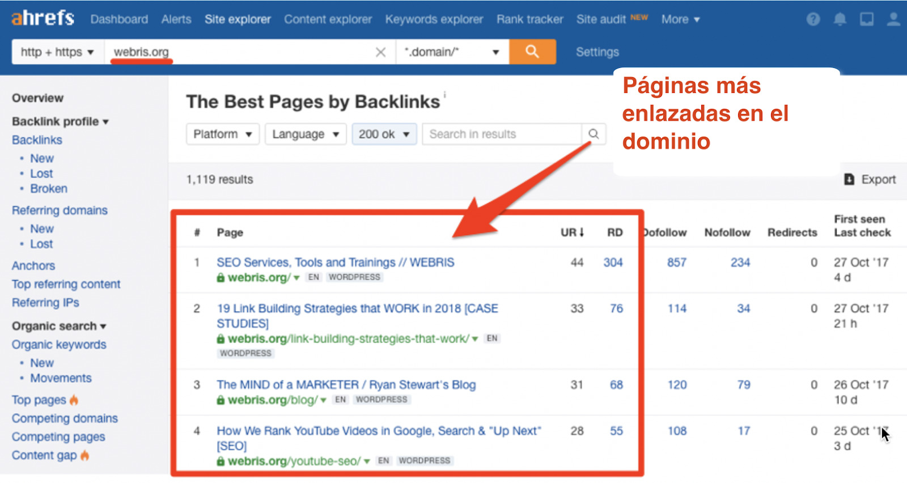Go to Rank tracker
Image resolution: width=907 pixels, height=483 pixels.
[530, 19]
